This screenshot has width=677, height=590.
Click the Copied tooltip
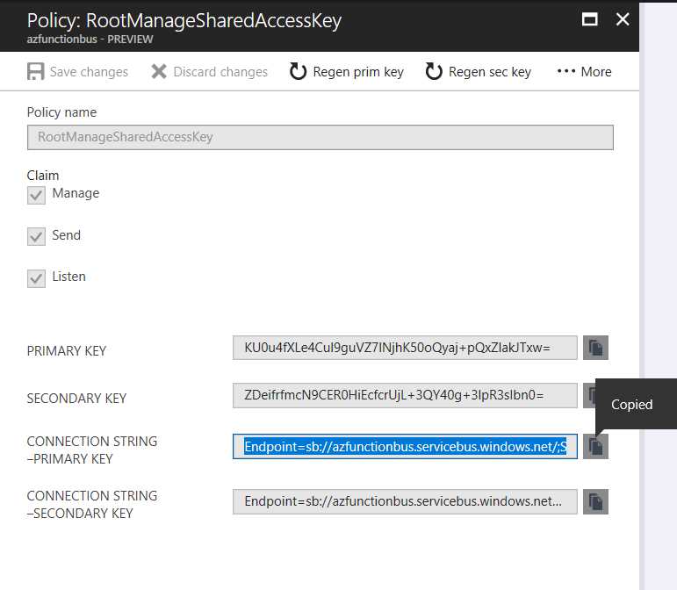(x=636, y=404)
